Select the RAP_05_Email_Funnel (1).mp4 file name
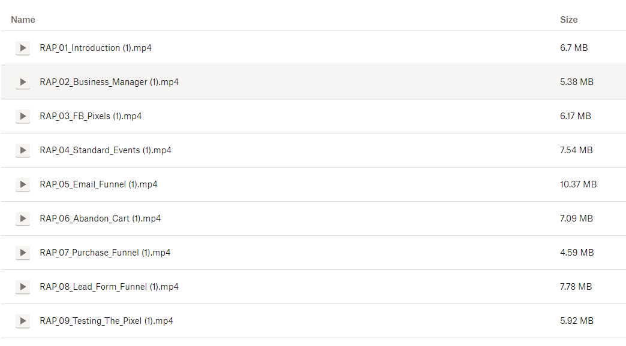 (98, 184)
